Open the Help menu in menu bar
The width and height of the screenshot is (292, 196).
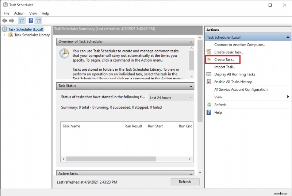pos(45,13)
